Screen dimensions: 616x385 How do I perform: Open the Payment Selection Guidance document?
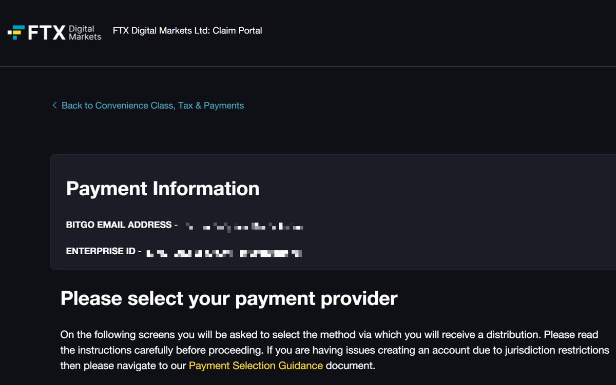[x=256, y=366]
